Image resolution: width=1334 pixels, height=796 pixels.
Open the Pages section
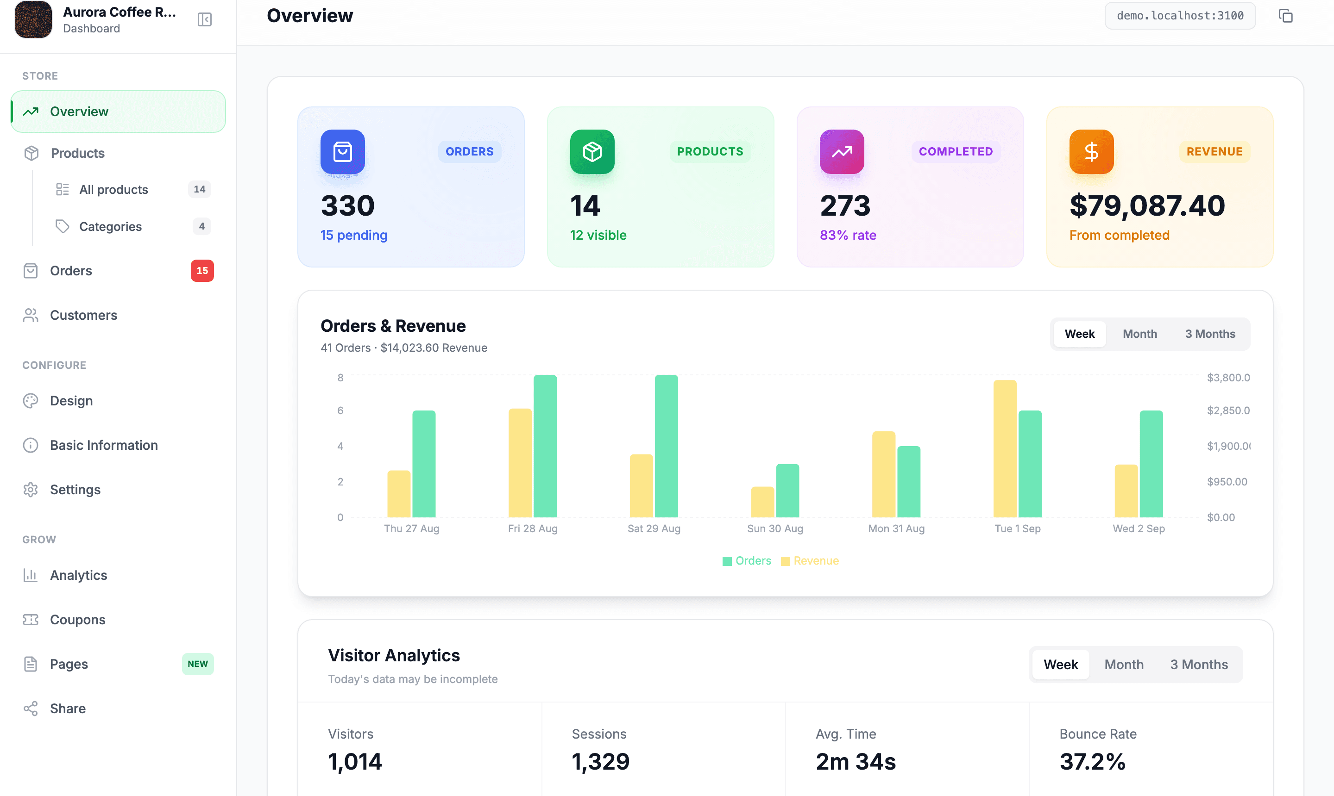click(x=118, y=665)
